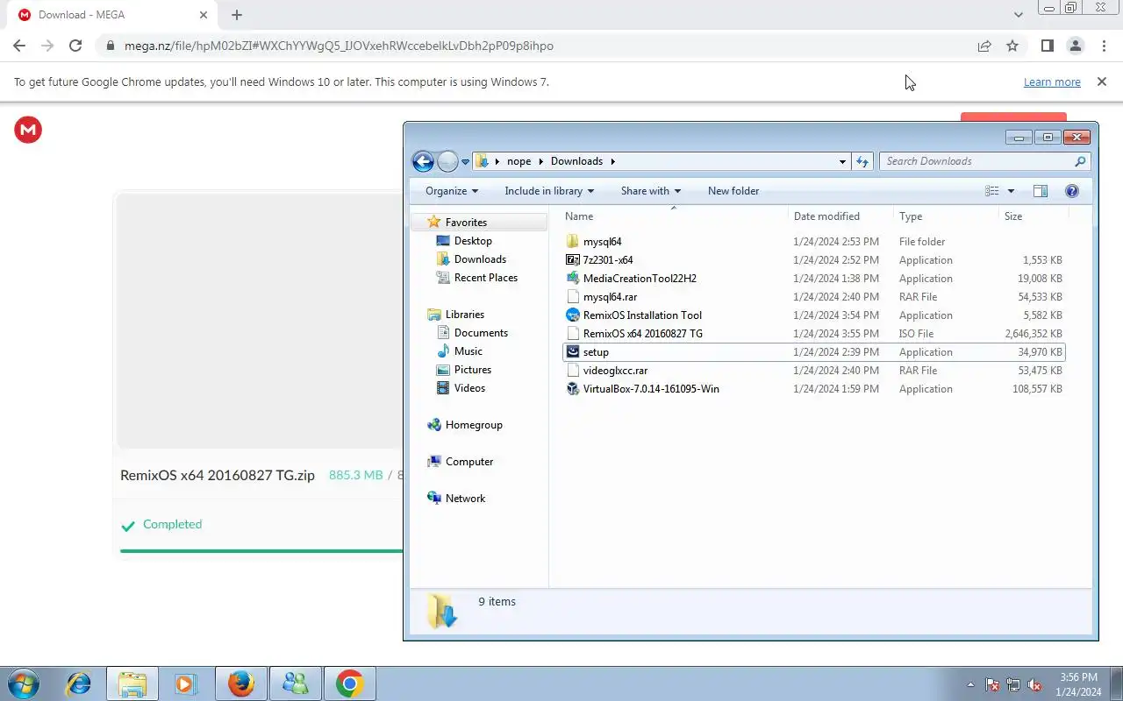This screenshot has height=701, width=1123.
Task: Open Videos library
Action: tap(469, 388)
